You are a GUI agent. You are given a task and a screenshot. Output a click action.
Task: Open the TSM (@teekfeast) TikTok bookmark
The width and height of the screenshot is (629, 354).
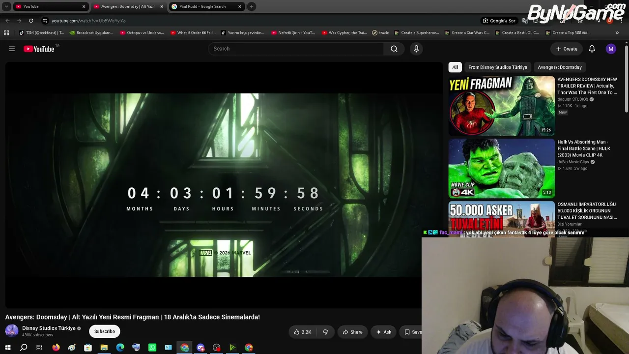42,33
